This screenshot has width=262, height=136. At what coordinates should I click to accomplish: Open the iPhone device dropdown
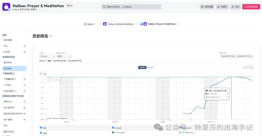[47, 56]
